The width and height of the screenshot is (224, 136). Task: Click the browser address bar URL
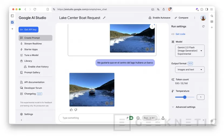tap(82, 9)
